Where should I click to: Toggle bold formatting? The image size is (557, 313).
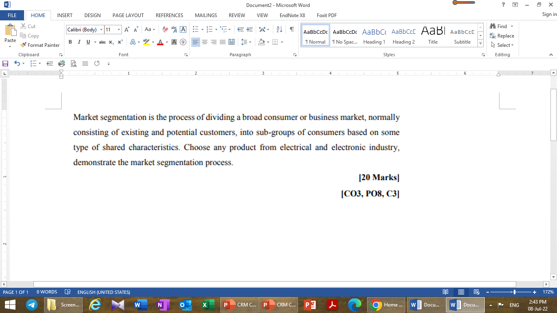coord(70,42)
